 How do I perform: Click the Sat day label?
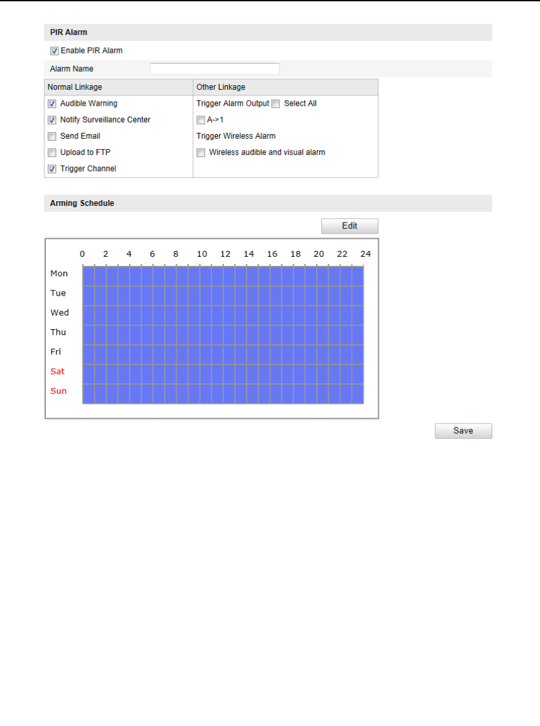click(x=57, y=371)
